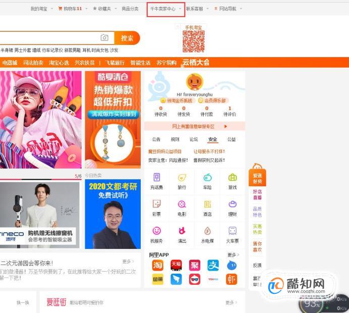Open the 苏宁易购 menu item

click(166, 63)
